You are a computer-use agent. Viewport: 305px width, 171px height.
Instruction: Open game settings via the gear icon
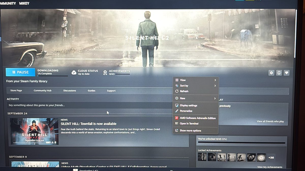[x=271, y=73]
